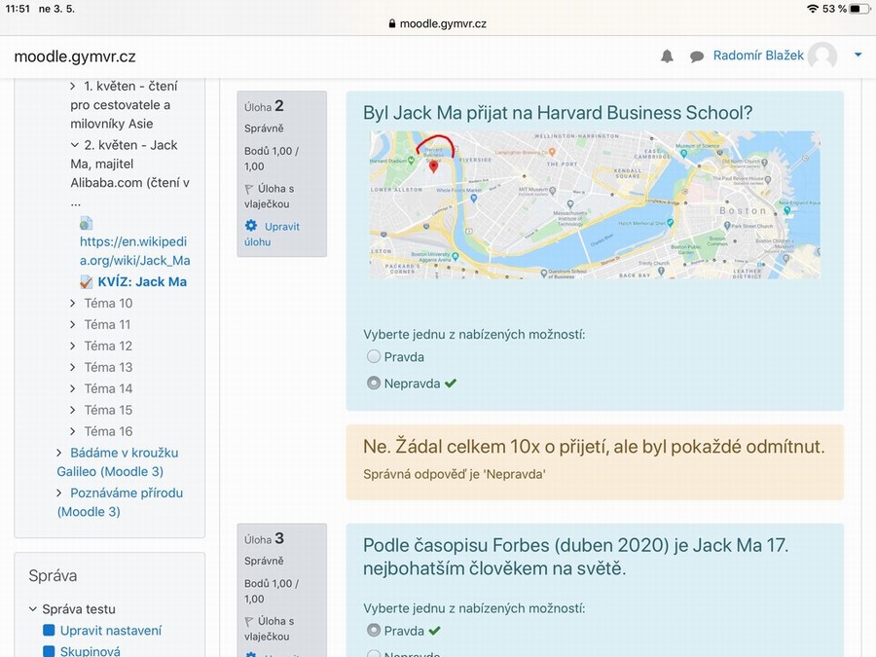Select Pravda for the Harvard question

(x=374, y=356)
